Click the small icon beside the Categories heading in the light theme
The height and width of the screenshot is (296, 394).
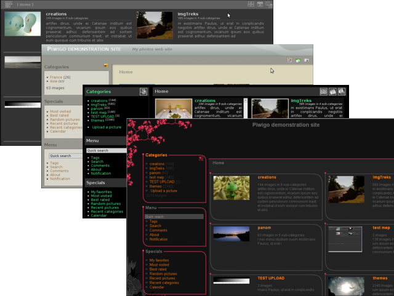[x=106, y=65]
